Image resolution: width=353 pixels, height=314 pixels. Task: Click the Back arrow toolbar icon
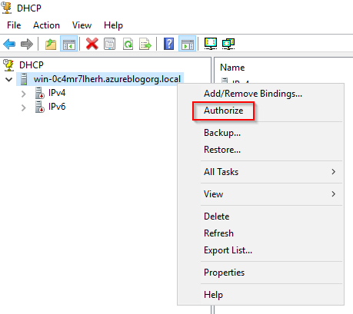click(x=9, y=44)
